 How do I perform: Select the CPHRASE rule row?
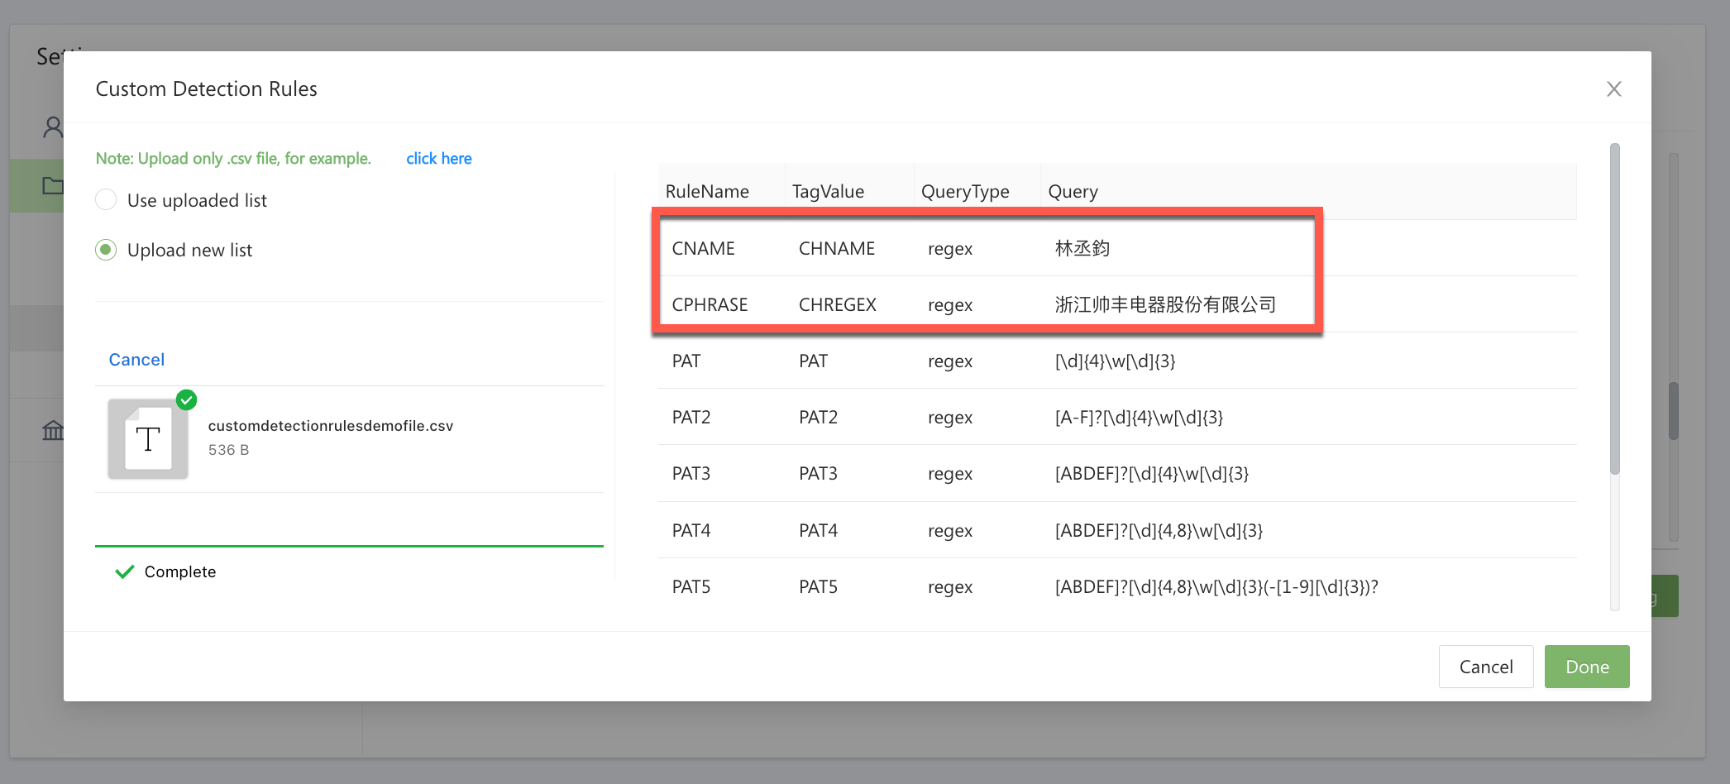tap(984, 304)
